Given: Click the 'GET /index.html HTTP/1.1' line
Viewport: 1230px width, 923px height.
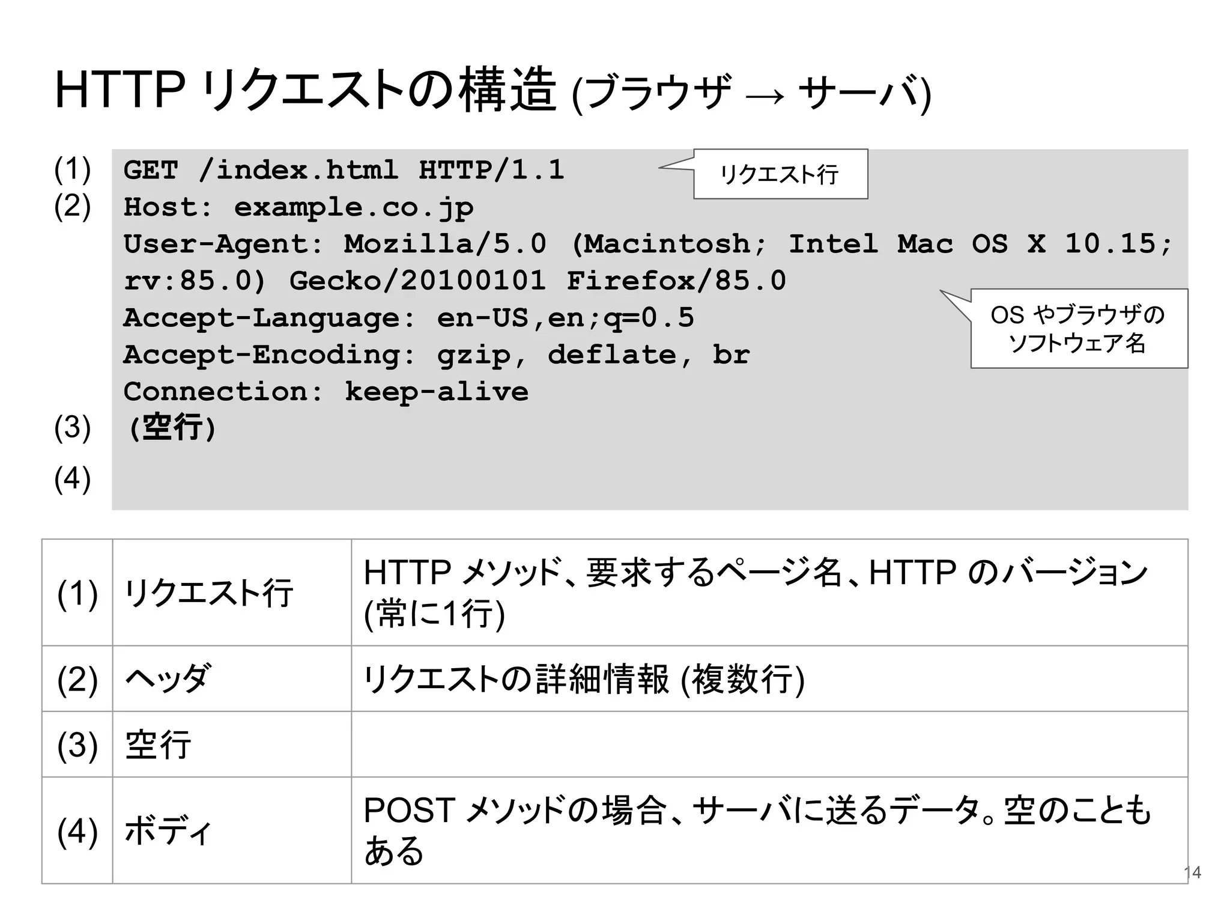Looking at the screenshot, I should [344, 170].
